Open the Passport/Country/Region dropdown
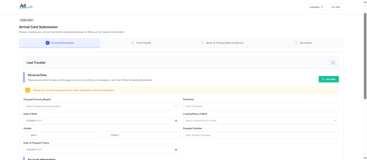367x160 pixels. tap(102, 106)
